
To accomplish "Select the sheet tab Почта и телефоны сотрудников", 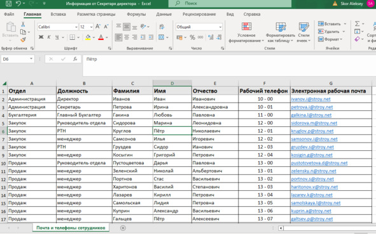I will click(71, 228).
